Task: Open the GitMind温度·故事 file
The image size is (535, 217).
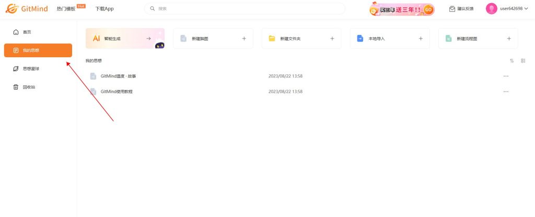Action: (119, 76)
